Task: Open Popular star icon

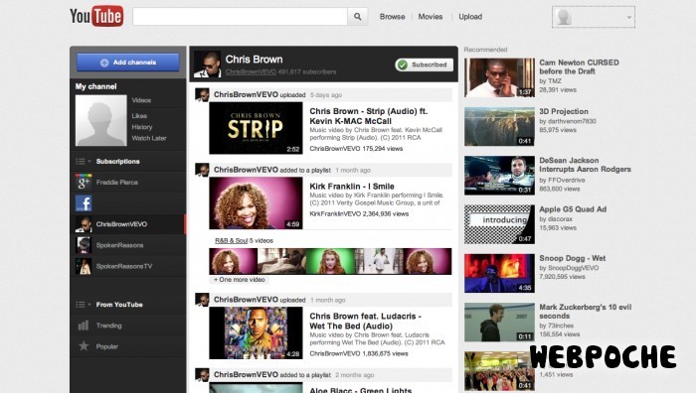Action: 84,346
